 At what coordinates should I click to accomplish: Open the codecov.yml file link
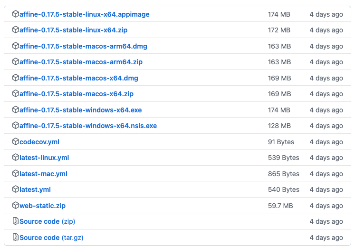point(39,142)
